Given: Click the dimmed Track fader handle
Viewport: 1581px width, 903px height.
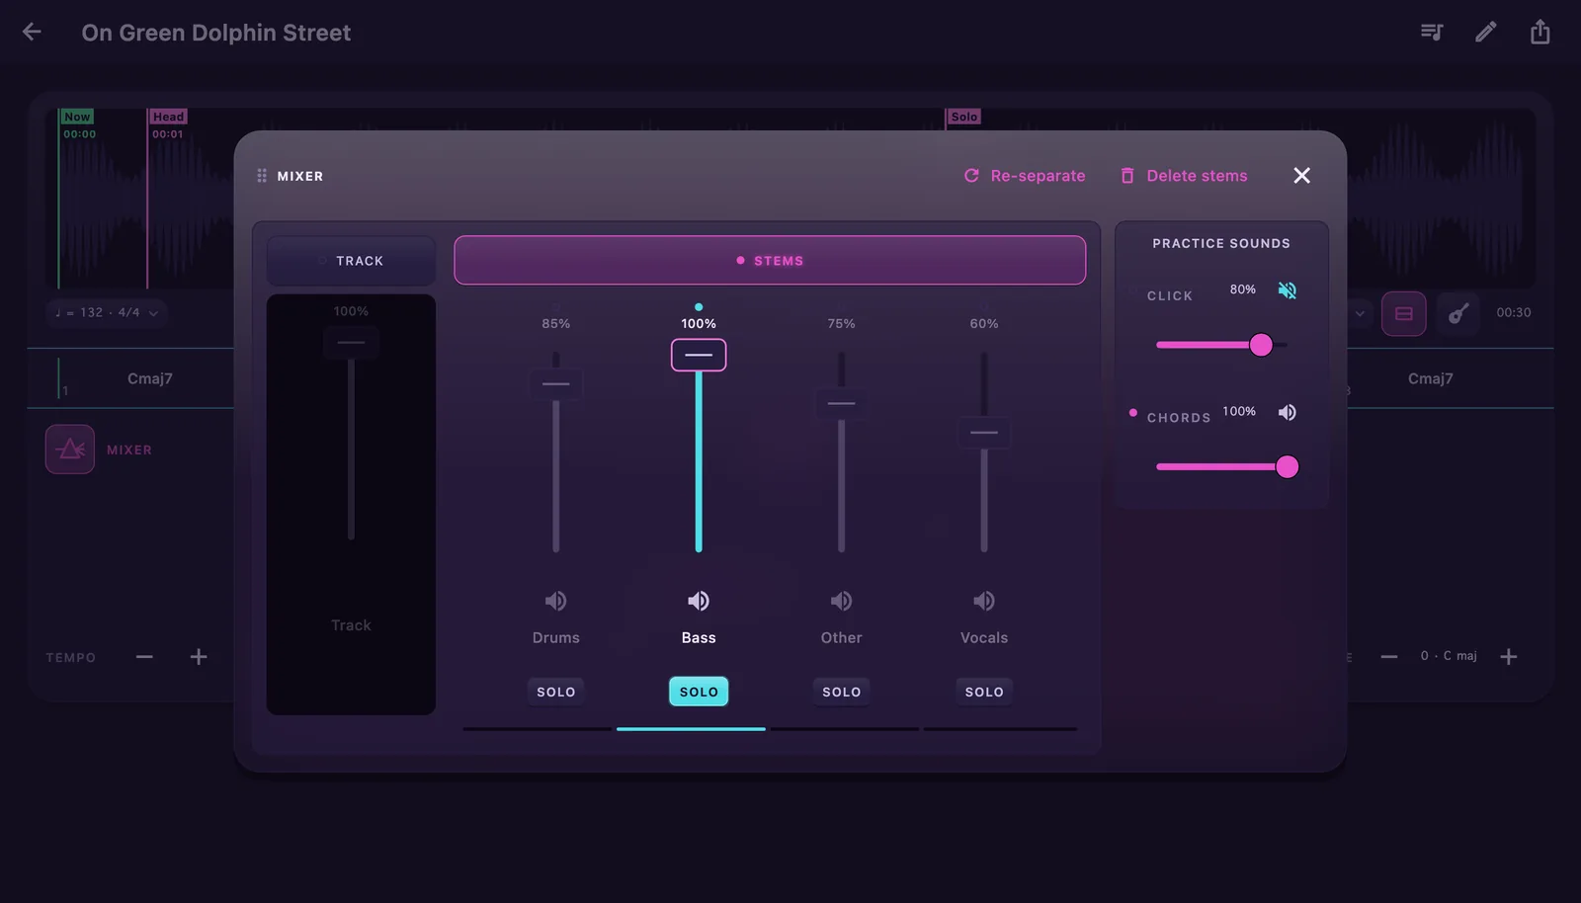Looking at the screenshot, I should [351, 343].
